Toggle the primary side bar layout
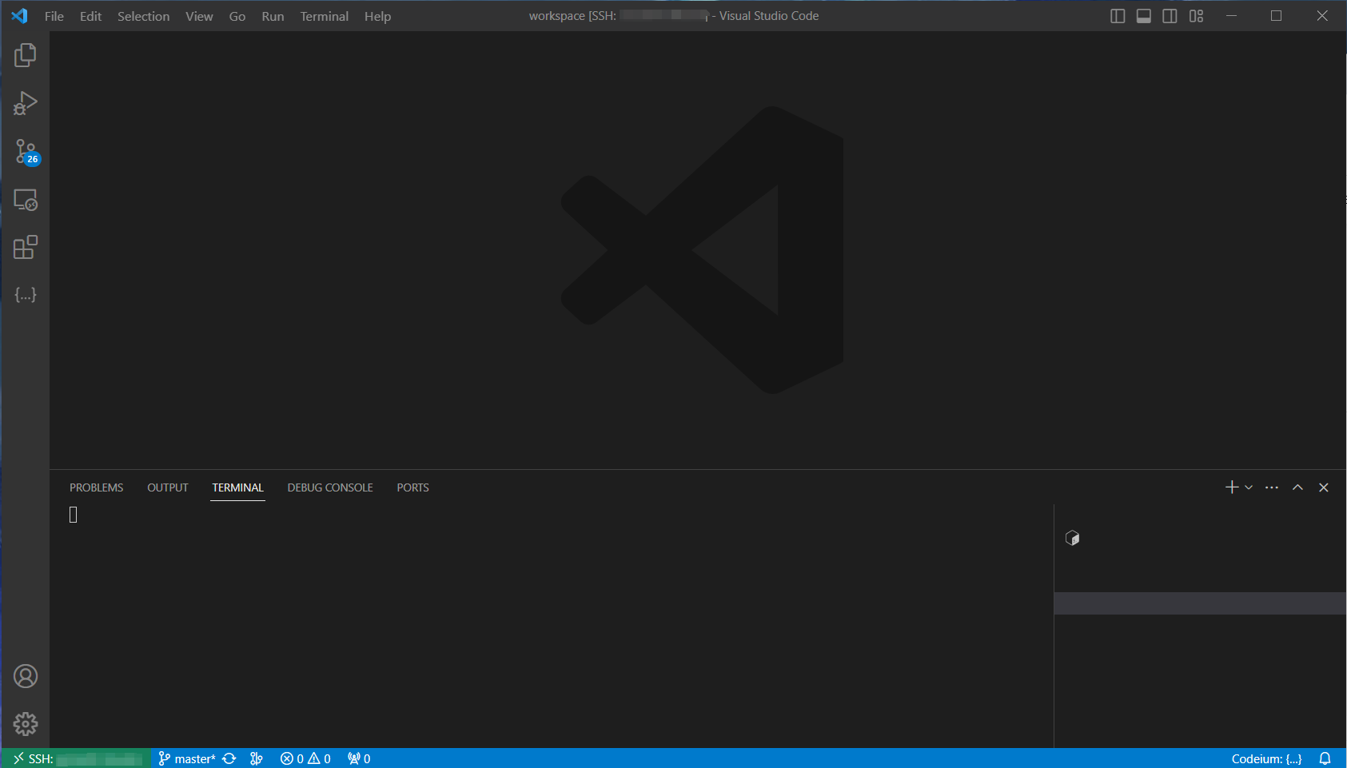This screenshot has height=768, width=1347. tap(1118, 16)
